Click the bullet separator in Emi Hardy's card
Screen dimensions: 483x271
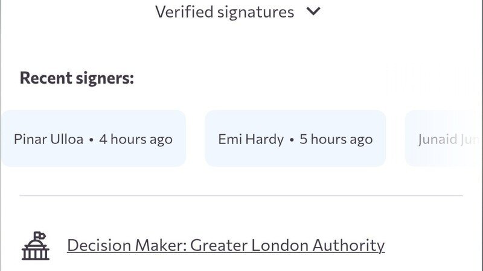(292, 140)
